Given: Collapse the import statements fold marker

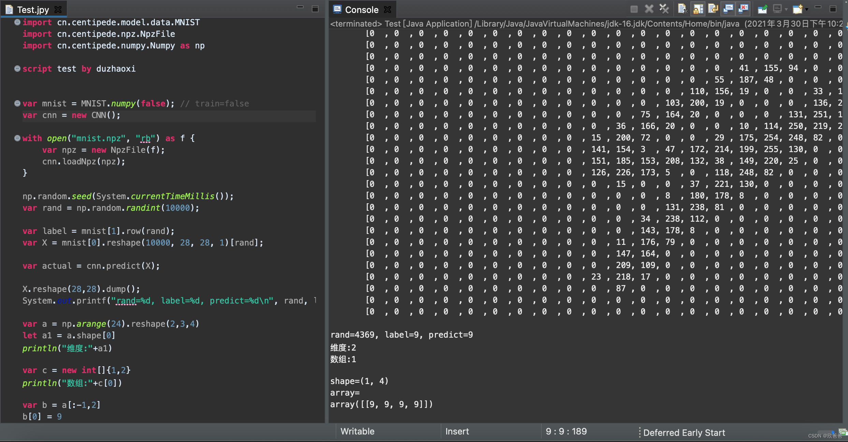Looking at the screenshot, I should pyautogui.click(x=17, y=22).
